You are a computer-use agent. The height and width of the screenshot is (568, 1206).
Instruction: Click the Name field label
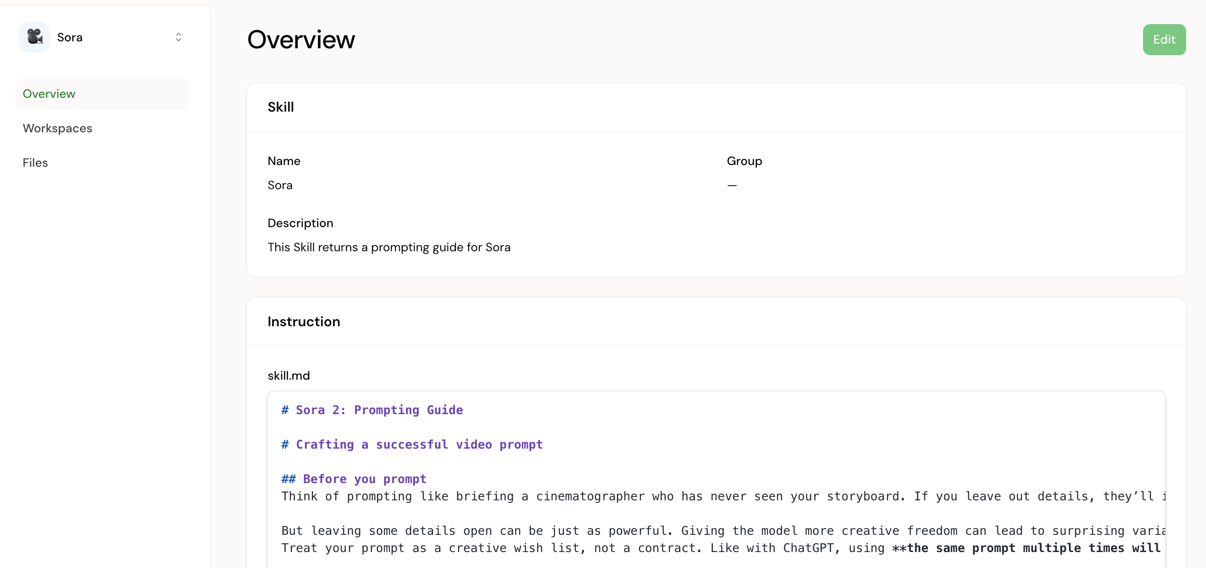click(x=284, y=161)
